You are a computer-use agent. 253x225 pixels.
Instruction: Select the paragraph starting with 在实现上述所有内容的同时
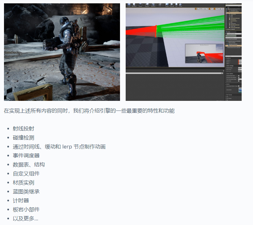click(89, 111)
